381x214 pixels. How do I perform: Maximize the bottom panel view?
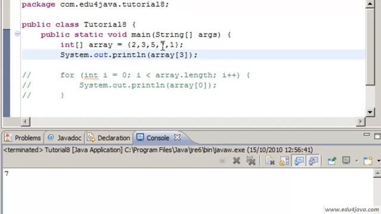(377, 136)
